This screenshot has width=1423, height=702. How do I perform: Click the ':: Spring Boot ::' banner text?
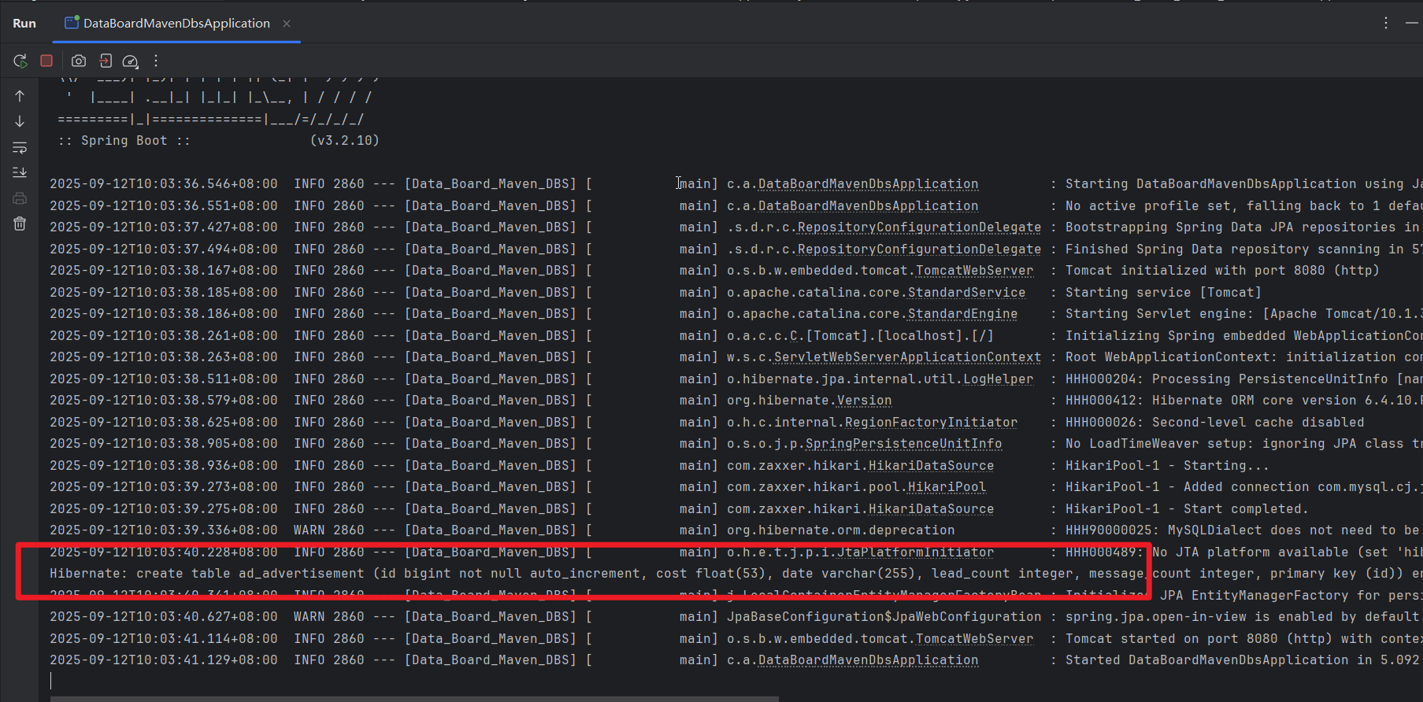[124, 141]
